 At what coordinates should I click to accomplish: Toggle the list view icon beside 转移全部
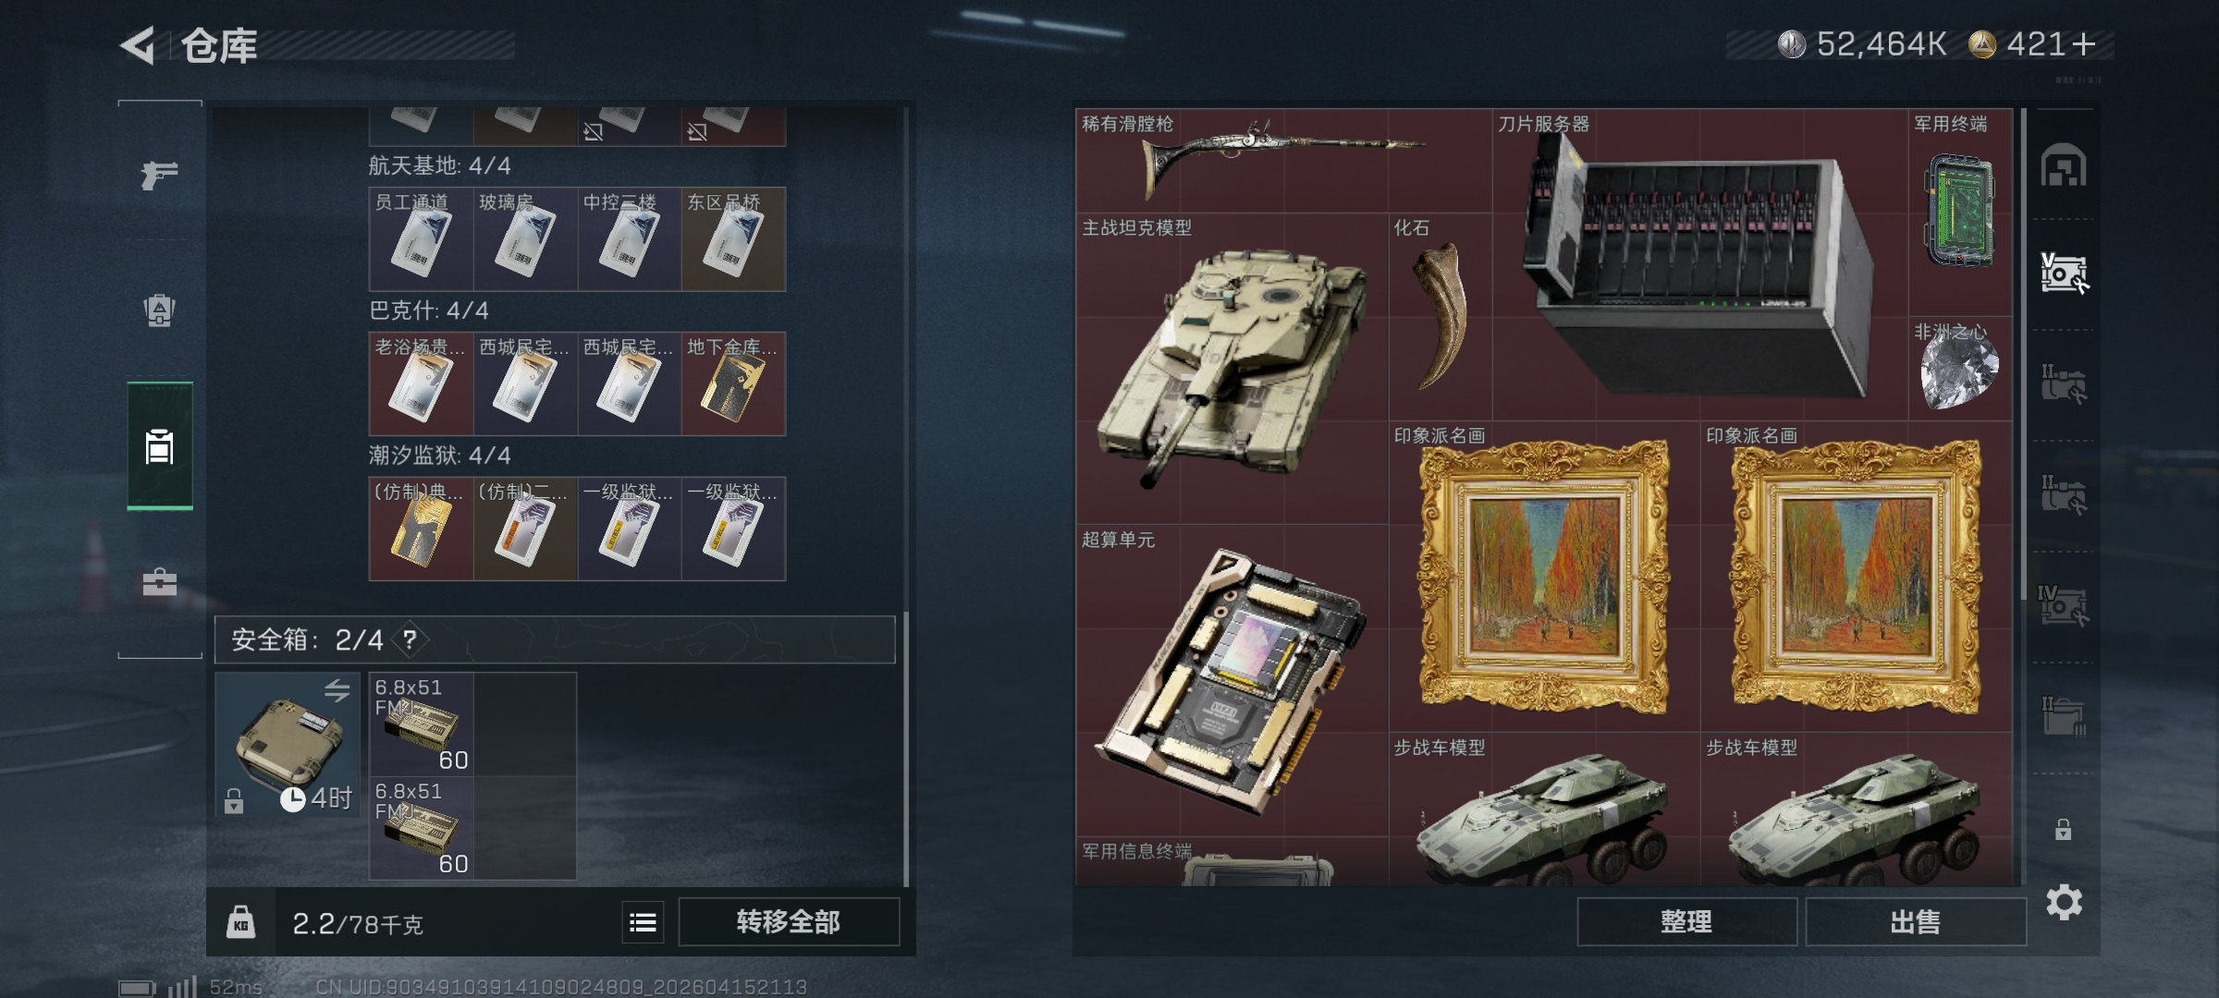[643, 922]
